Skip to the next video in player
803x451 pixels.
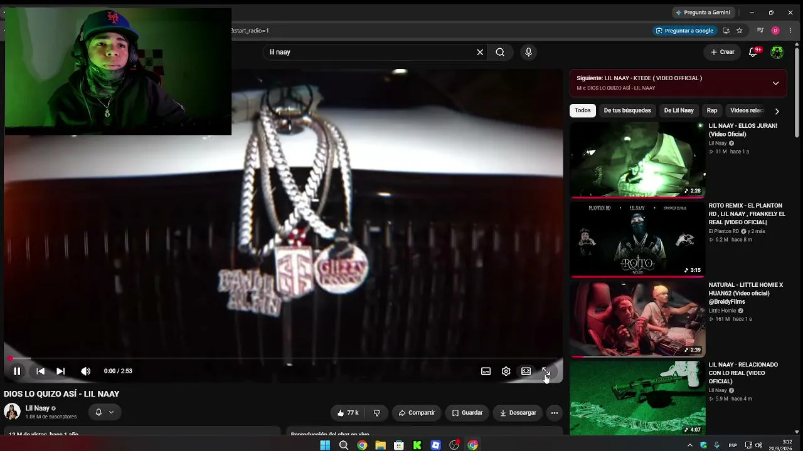(60, 371)
